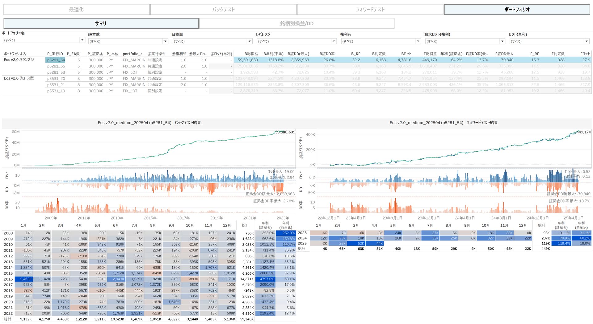Click the p5281_55 execution ID cell
The height and width of the screenshot is (324, 593).
pos(56,66)
